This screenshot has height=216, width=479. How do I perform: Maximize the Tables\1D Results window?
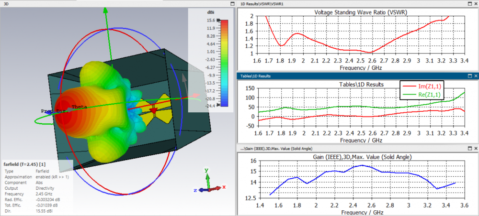[x=470, y=76]
